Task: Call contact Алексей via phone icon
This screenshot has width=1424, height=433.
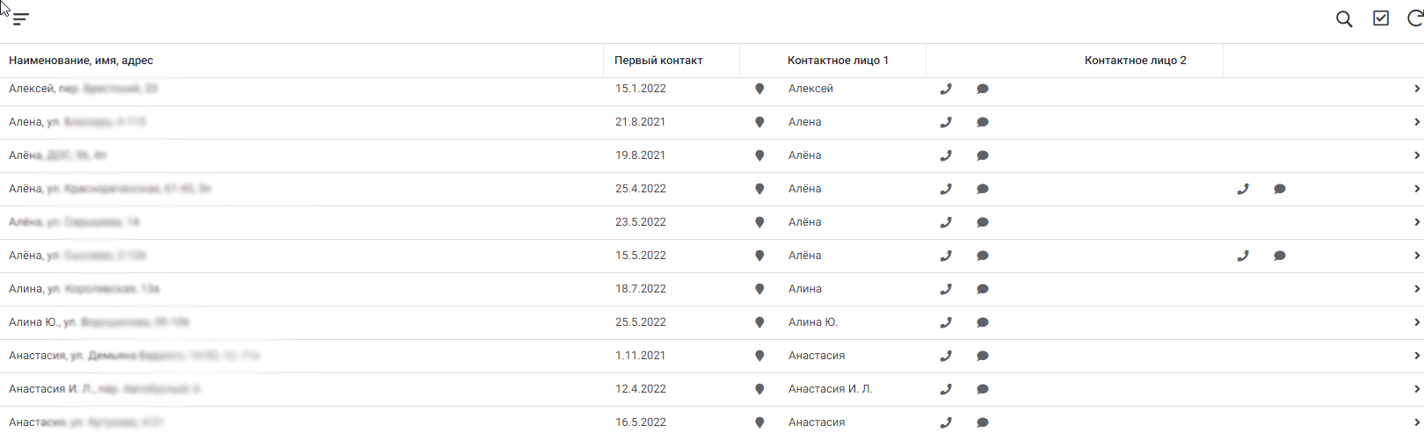Action: [946, 89]
